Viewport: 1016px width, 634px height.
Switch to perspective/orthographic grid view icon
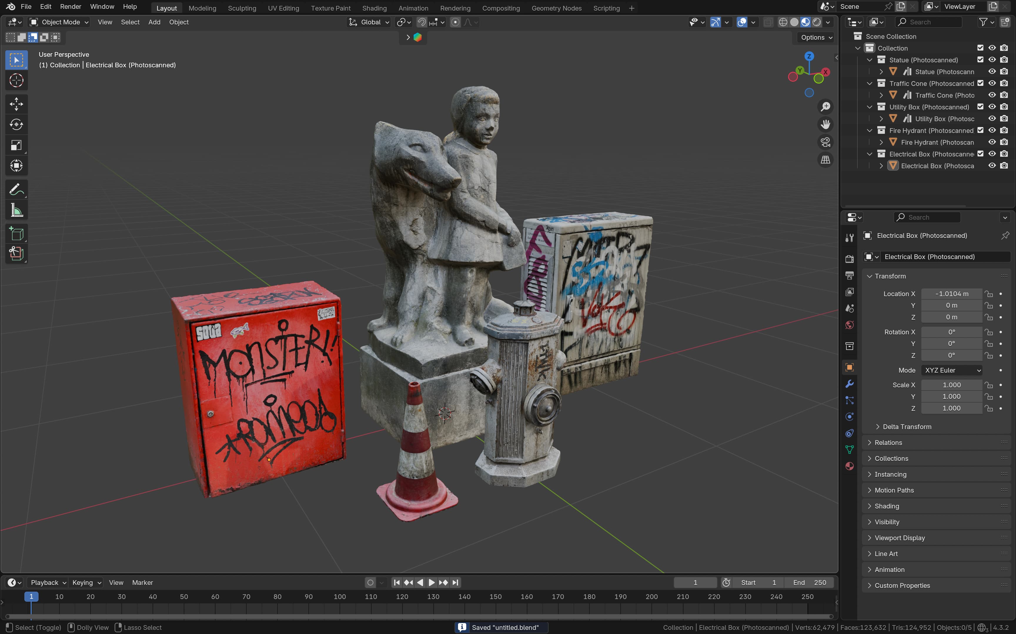coord(825,160)
